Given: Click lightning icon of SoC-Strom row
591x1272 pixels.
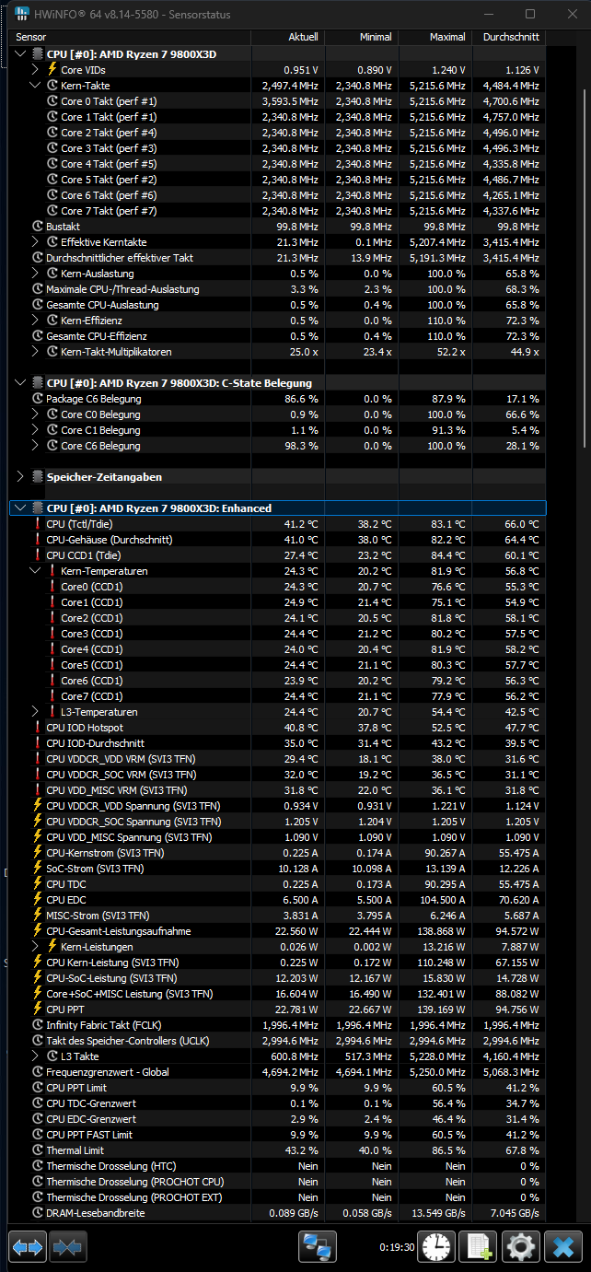Looking at the screenshot, I should [38, 869].
